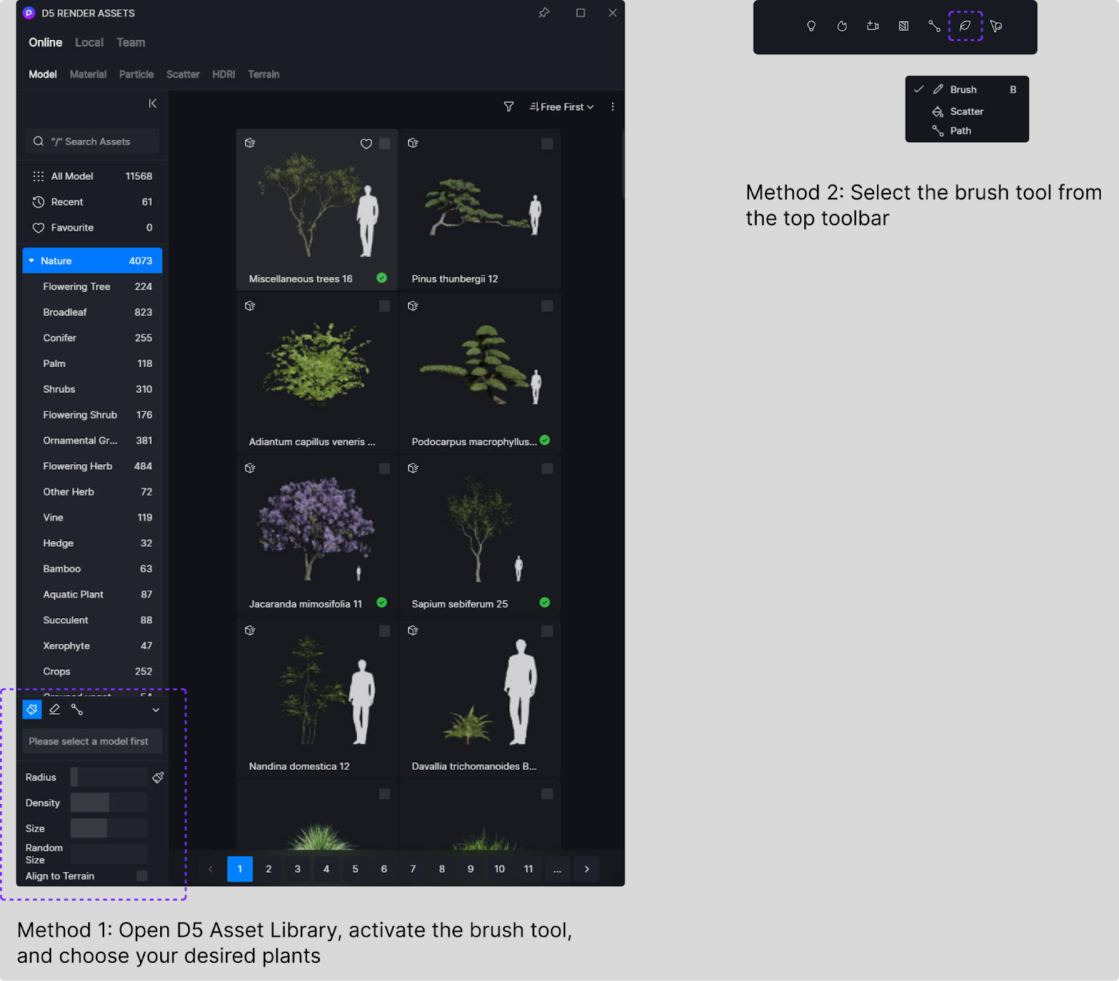Switch to the Team tab
This screenshot has width=1119, height=981.
pyautogui.click(x=131, y=43)
